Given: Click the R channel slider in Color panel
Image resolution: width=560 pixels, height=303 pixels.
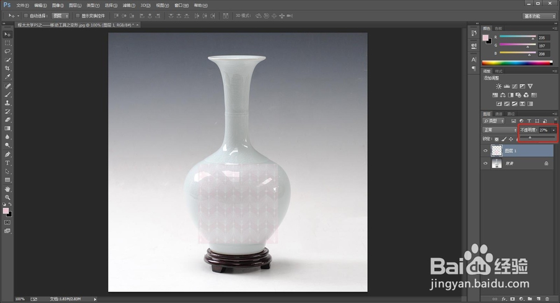Looking at the screenshot, I should (x=517, y=37).
